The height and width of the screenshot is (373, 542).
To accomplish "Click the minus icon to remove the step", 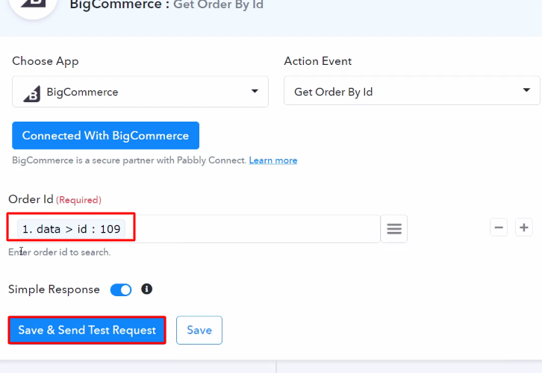I will (499, 228).
